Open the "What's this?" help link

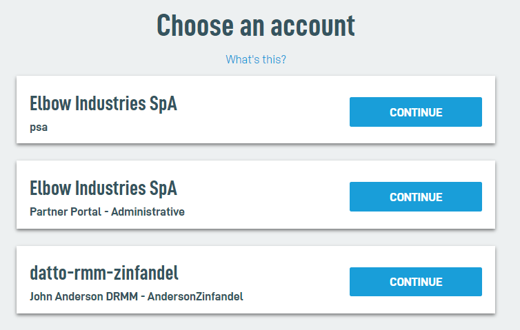[256, 59]
